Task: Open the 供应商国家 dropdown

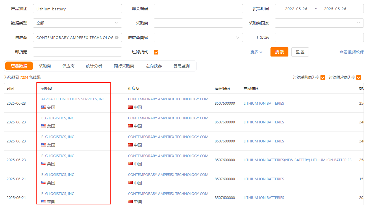Action: pos(198,37)
